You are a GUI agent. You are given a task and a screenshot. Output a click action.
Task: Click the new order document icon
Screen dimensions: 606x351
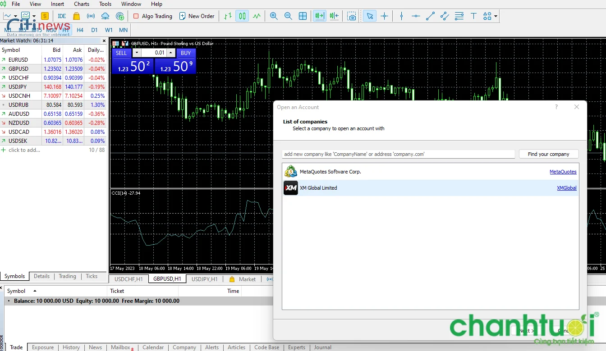point(183,16)
